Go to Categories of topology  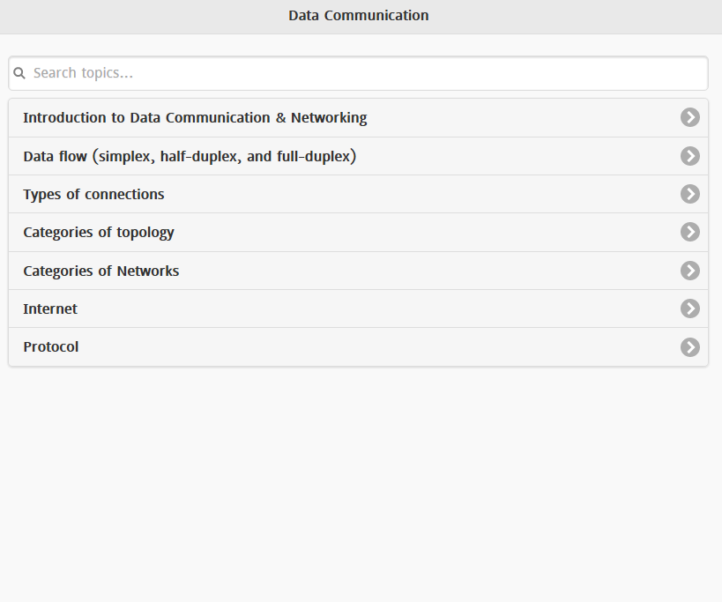click(99, 233)
